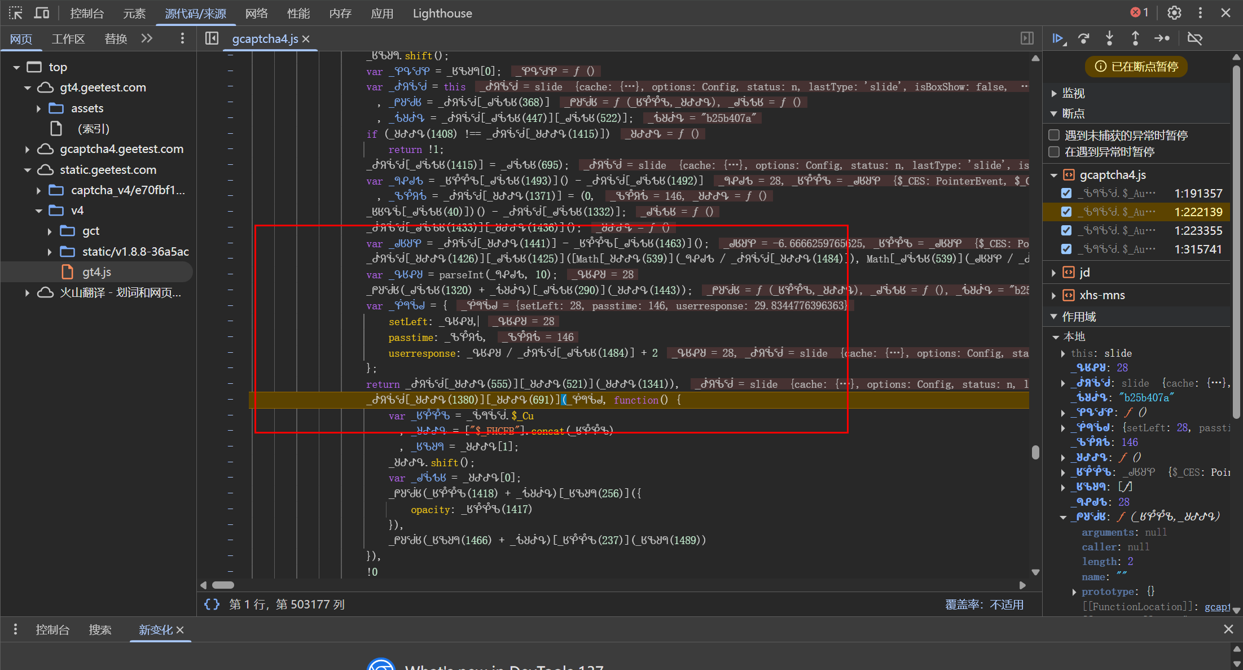Switch to the 工作区 navigator tab
Image resolution: width=1243 pixels, height=670 pixels.
point(68,38)
